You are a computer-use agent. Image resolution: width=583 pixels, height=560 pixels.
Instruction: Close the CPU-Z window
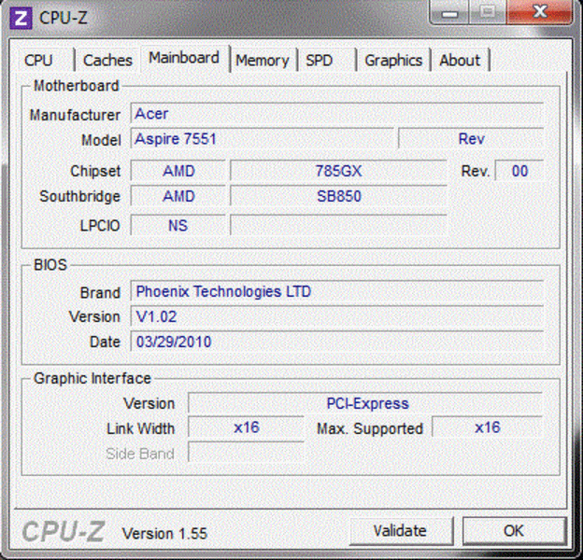coord(539,12)
